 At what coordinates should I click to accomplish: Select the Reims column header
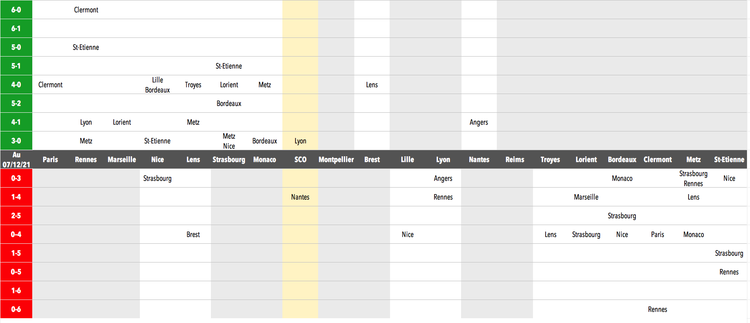tap(515, 160)
